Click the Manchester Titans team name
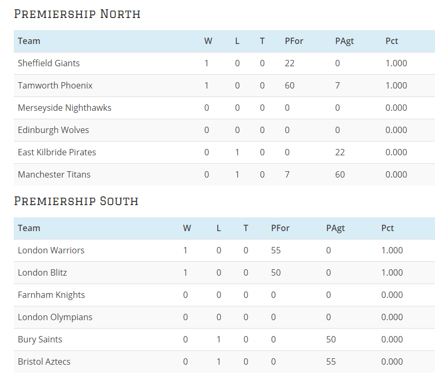435x379 pixels. pos(54,174)
